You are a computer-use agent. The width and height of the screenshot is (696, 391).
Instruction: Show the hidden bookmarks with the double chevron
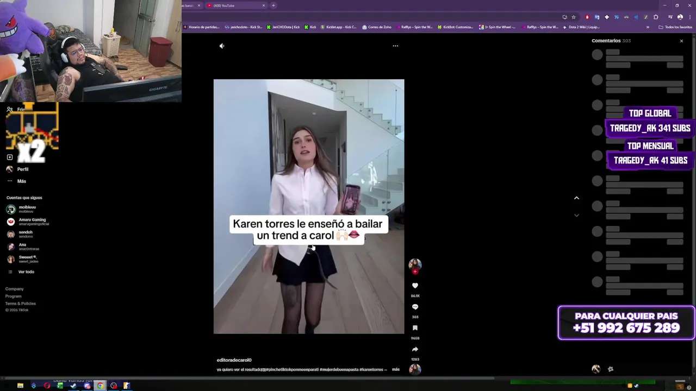point(648,27)
